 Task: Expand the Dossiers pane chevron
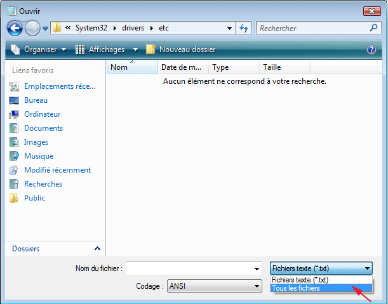click(97, 249)
